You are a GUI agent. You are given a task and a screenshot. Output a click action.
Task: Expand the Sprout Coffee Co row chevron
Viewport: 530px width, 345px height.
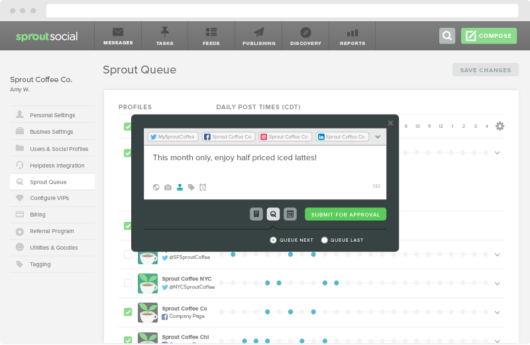tap(498, 313)
